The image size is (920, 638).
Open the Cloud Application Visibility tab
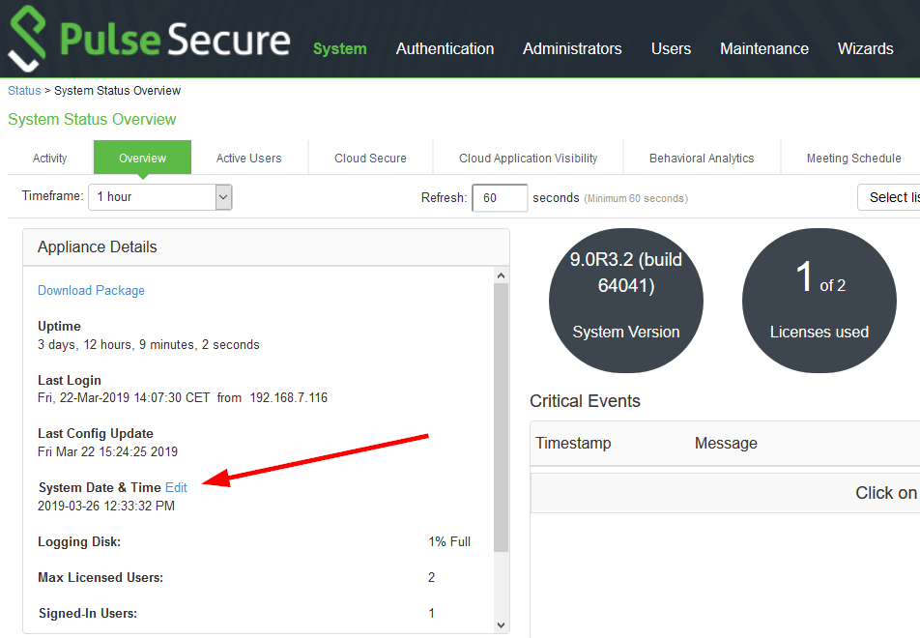528,158
